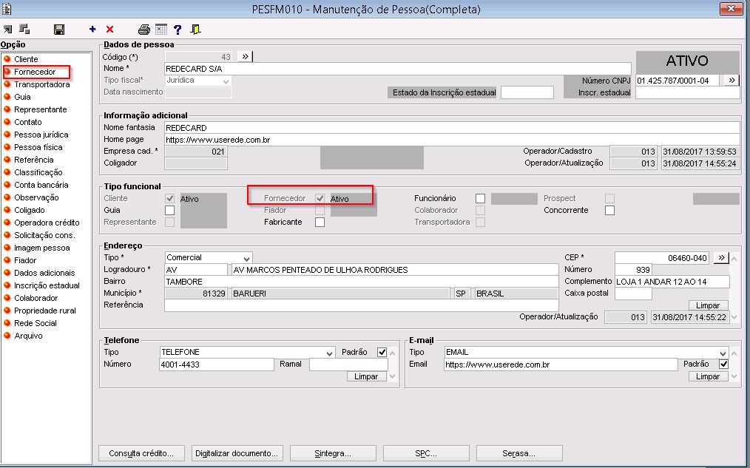The width and height of the screenshot is (750, 468).
Task: Open Conta bancária in the Opção list
Action: coord(41,185)
